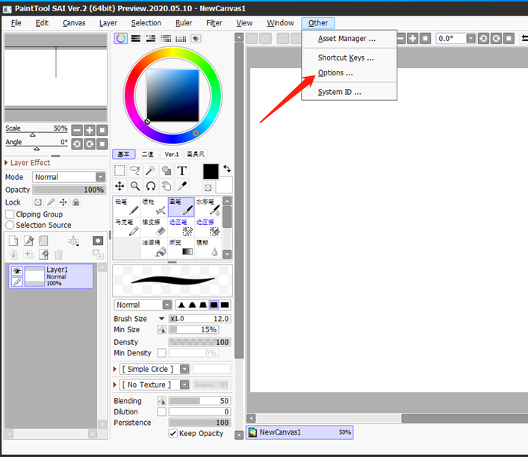Open the canvas rotation angle dropdown
Viewport: 528px width, 457px height.
tap(470, 38)
